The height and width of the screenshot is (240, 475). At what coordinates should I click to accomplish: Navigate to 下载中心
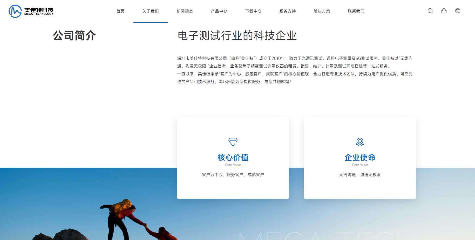[253, 11]
